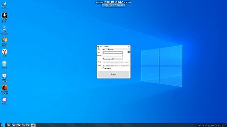Open the shield S desktop shortcut
Viewport: 227px width, 127px height.
tap(5, 78)
